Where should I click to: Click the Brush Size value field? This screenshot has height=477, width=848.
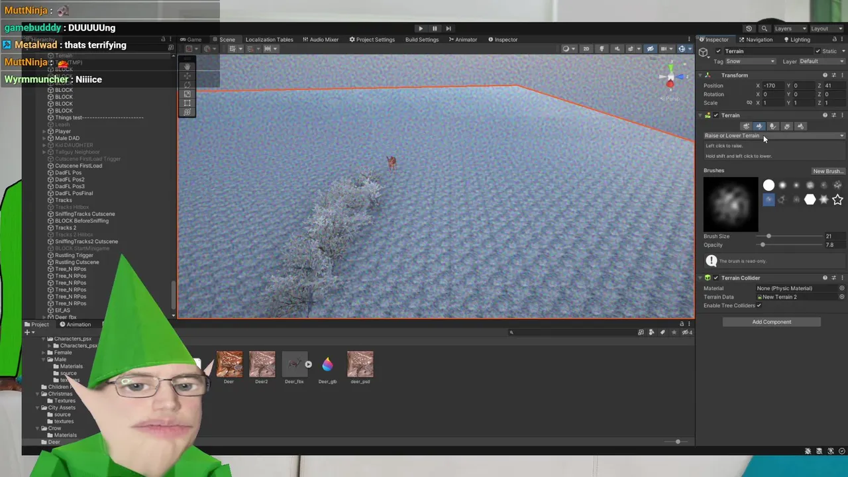click(835, 237)
